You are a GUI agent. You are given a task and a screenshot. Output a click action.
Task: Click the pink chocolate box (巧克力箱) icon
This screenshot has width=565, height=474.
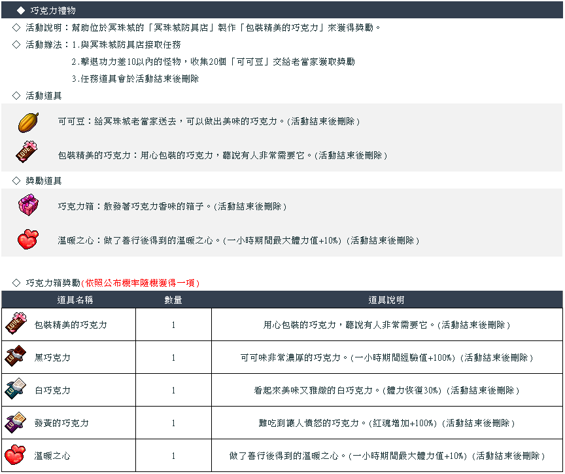click(x=28, y=206)
